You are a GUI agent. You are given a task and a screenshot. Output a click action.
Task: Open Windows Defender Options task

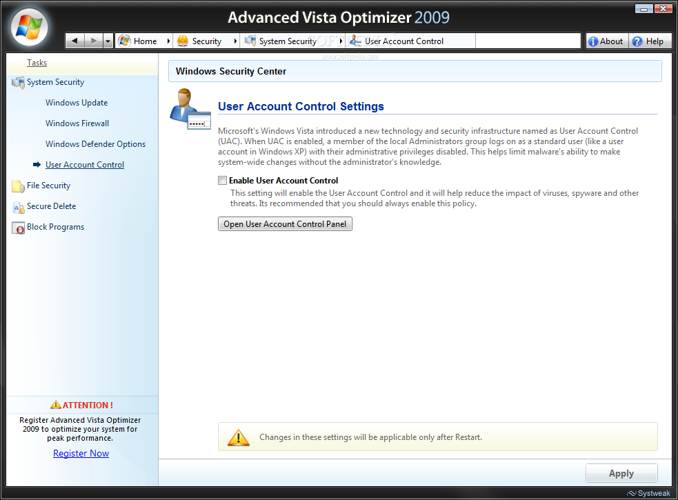(x=96, y=144)
